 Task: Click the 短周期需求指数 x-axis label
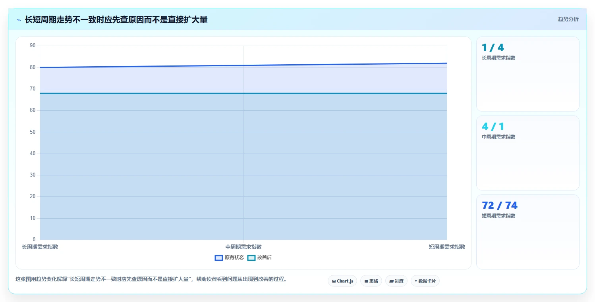(447, 247)
